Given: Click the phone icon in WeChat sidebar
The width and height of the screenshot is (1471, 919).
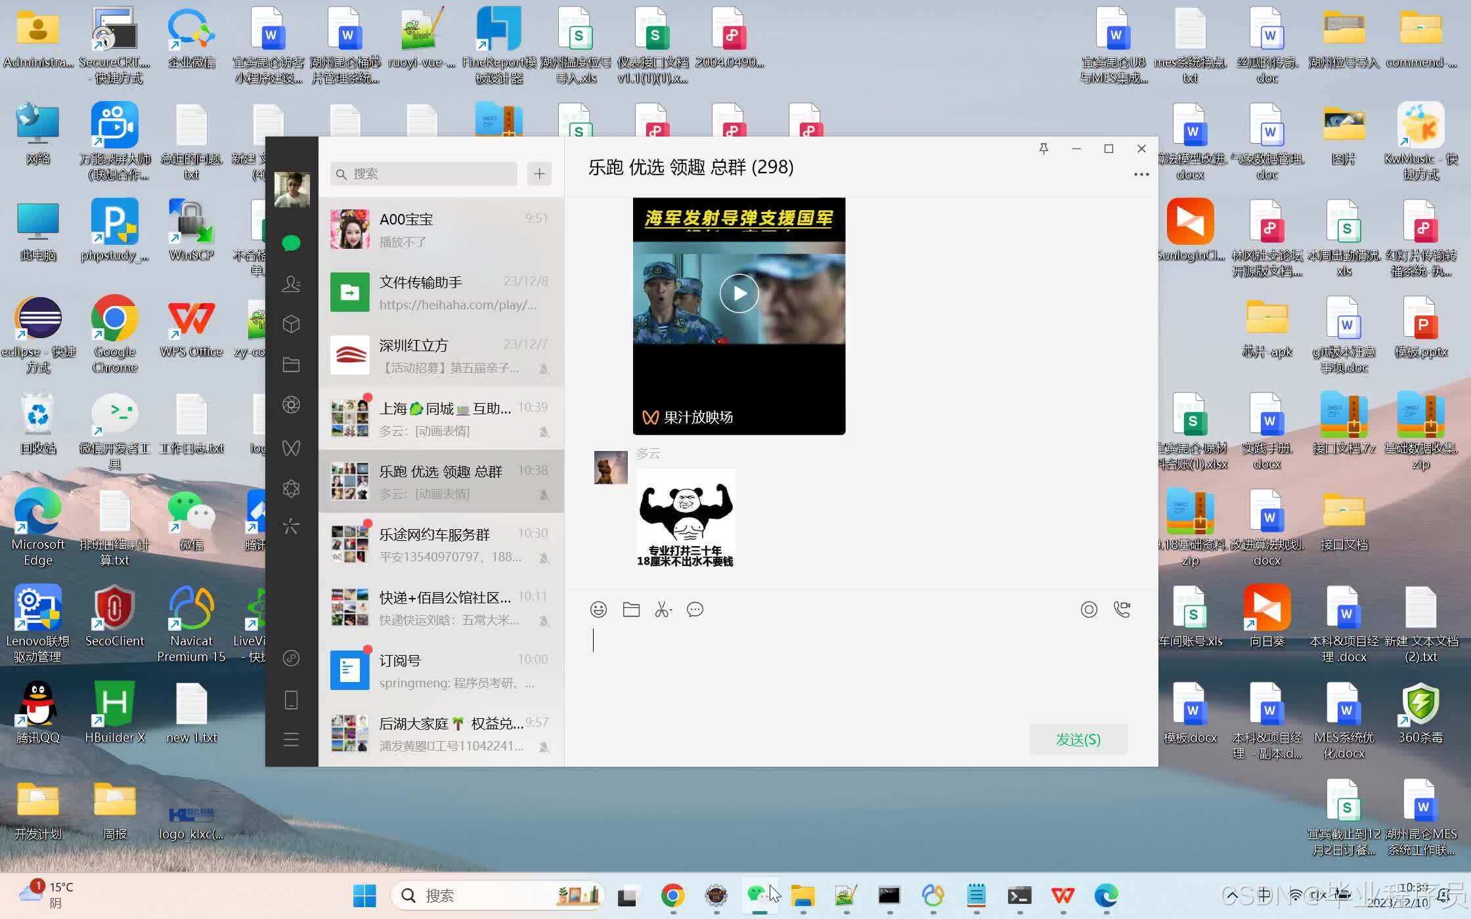Looking at the screenshot, I should point(291,700).
